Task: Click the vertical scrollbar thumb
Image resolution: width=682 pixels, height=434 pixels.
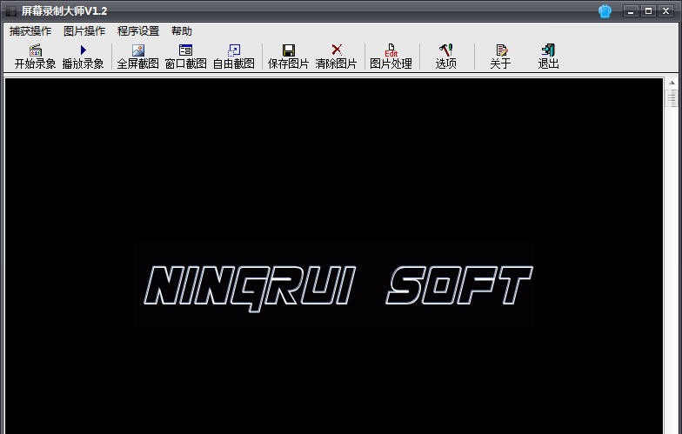Action: (672, 97)
